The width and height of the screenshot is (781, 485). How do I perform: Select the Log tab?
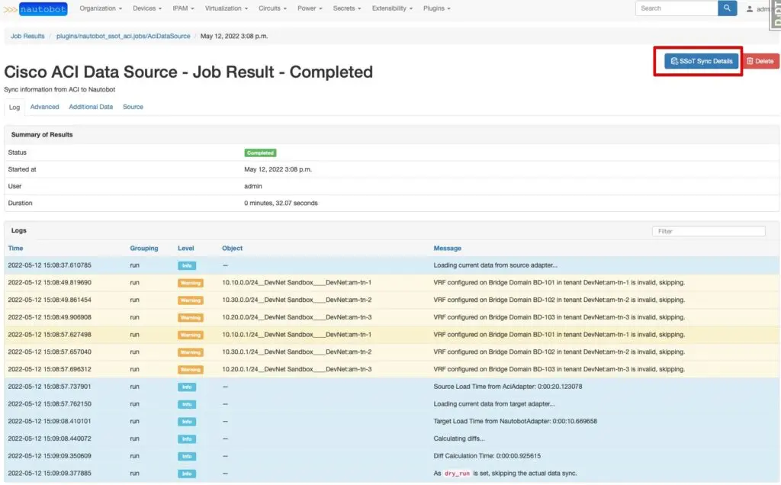point(14,107)
